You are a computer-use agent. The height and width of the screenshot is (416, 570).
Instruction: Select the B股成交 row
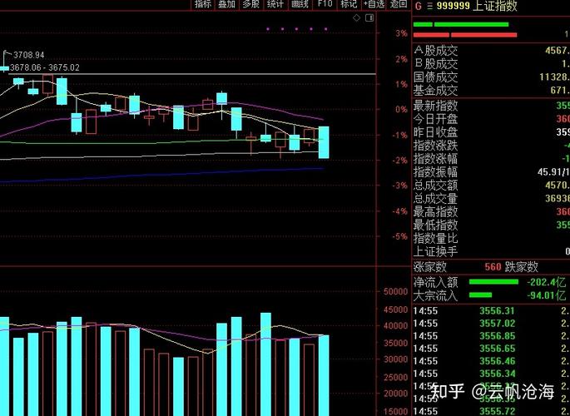pyautogui.click(x=492, y=64)
